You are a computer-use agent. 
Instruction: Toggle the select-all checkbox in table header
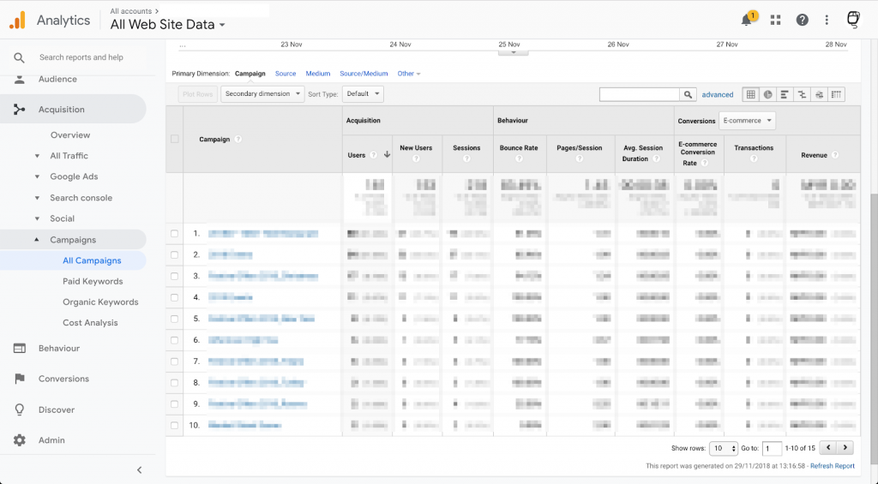pos(175,139)
